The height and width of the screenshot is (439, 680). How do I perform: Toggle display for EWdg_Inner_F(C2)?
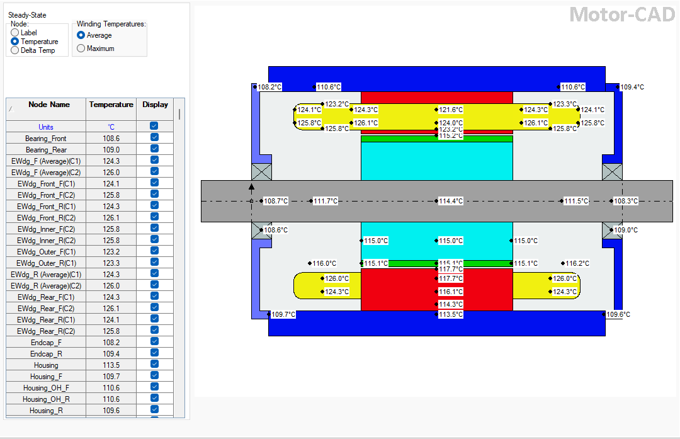154,228
